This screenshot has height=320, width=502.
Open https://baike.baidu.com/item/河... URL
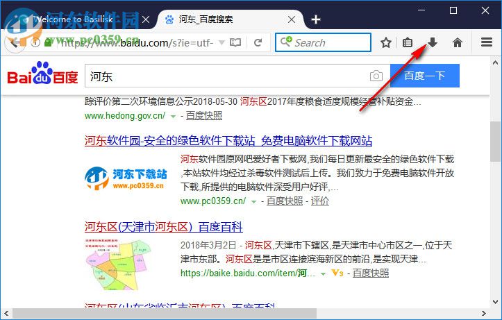(x=248, y=273)
